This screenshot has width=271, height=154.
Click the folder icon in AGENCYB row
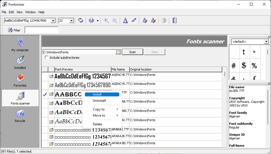[51, 76]
